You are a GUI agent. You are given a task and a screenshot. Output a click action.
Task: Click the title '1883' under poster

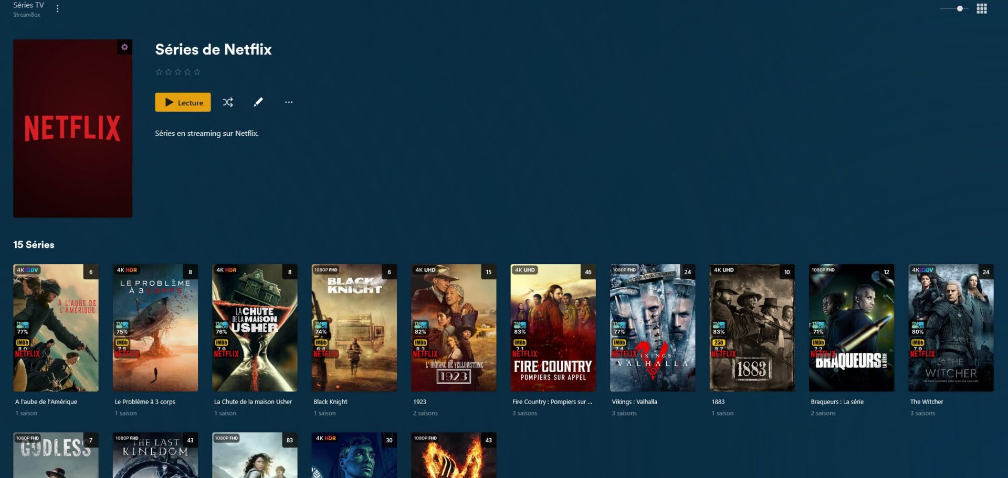[718, 401]
